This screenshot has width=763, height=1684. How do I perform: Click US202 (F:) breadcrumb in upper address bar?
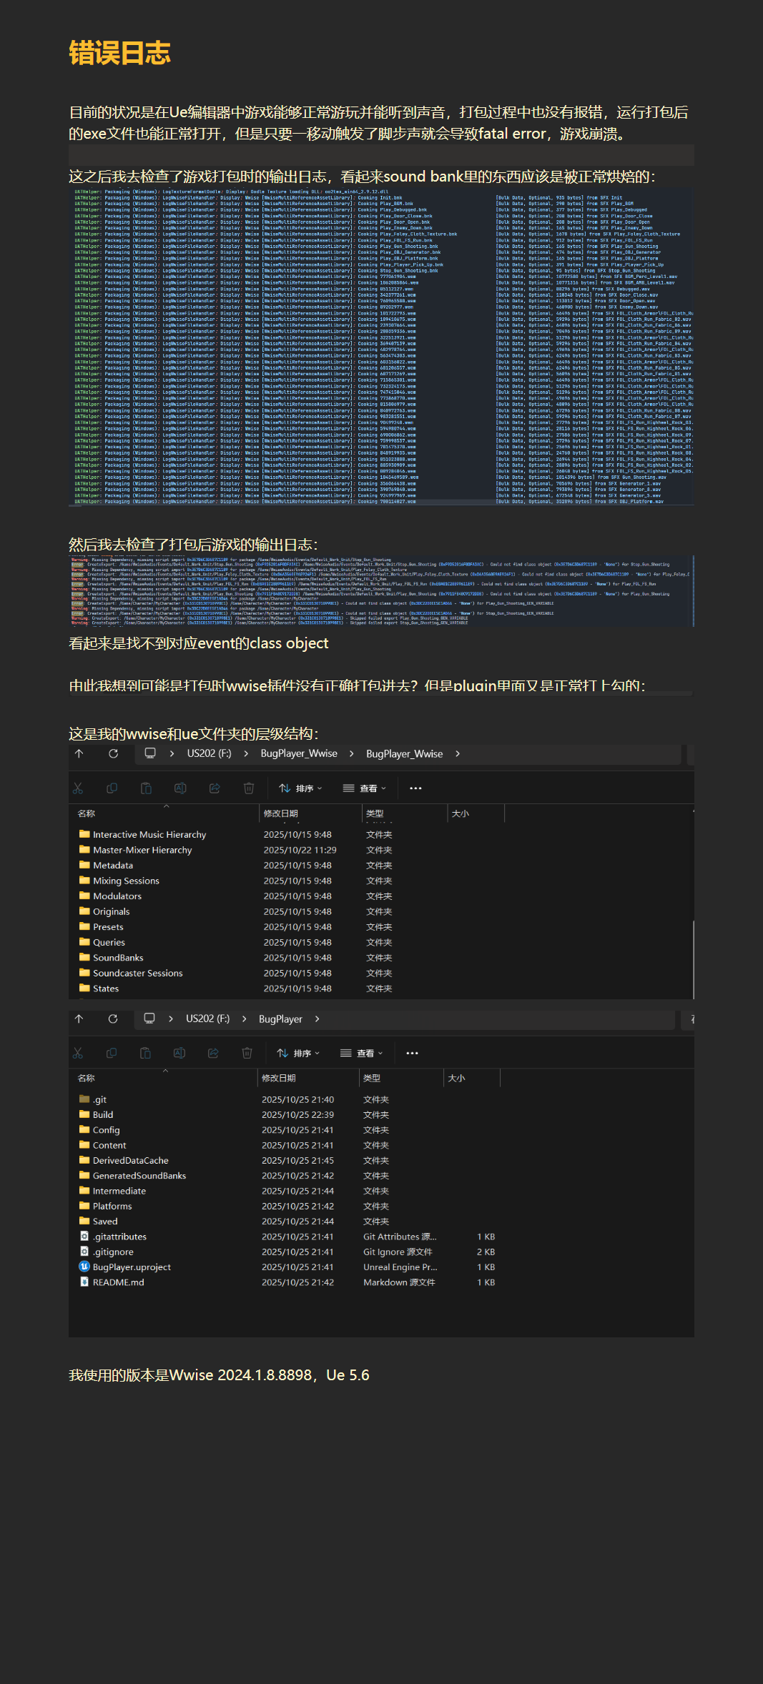[209, 753]
